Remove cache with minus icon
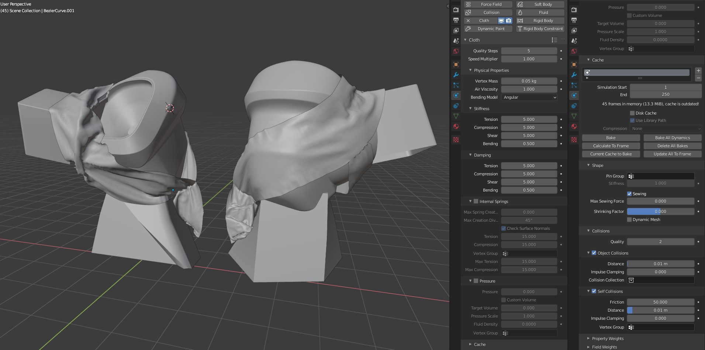 point(698,78)
